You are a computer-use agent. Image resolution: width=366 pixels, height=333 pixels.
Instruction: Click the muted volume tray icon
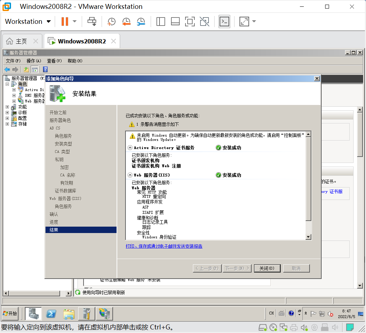click(x=330, y=313)
